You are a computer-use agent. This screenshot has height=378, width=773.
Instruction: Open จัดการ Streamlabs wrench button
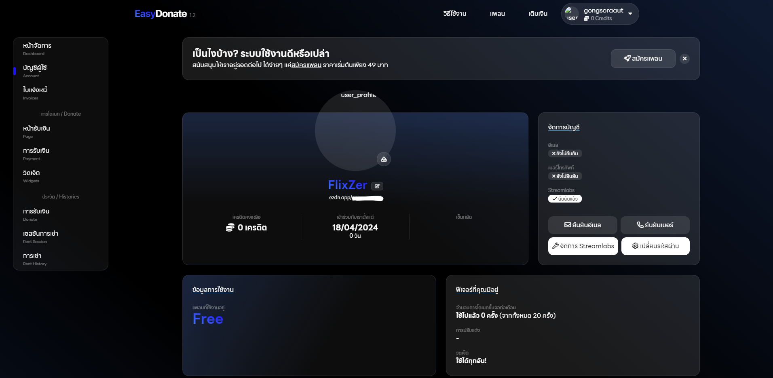click(x=583, y=246)
